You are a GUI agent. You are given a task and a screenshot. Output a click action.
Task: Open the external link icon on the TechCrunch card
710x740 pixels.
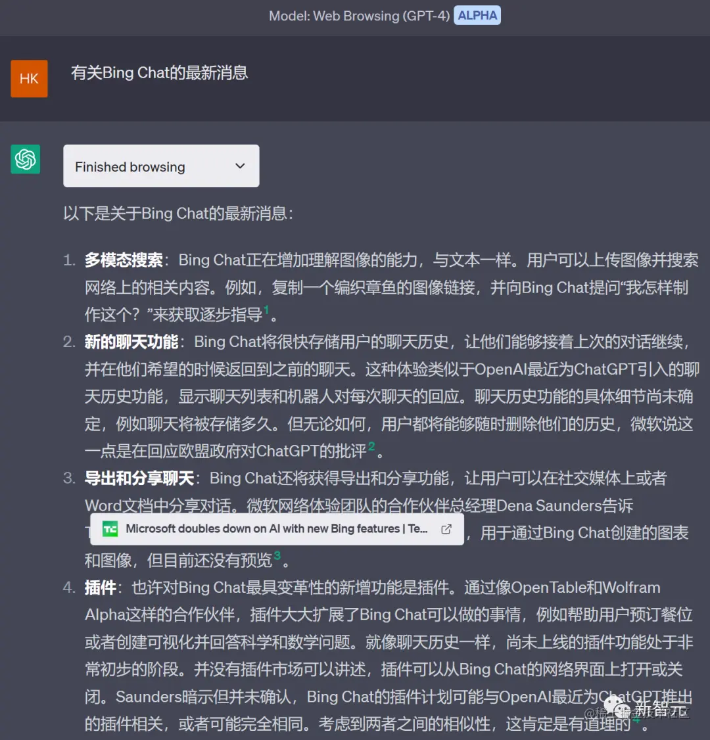click(x=446, y=528)
